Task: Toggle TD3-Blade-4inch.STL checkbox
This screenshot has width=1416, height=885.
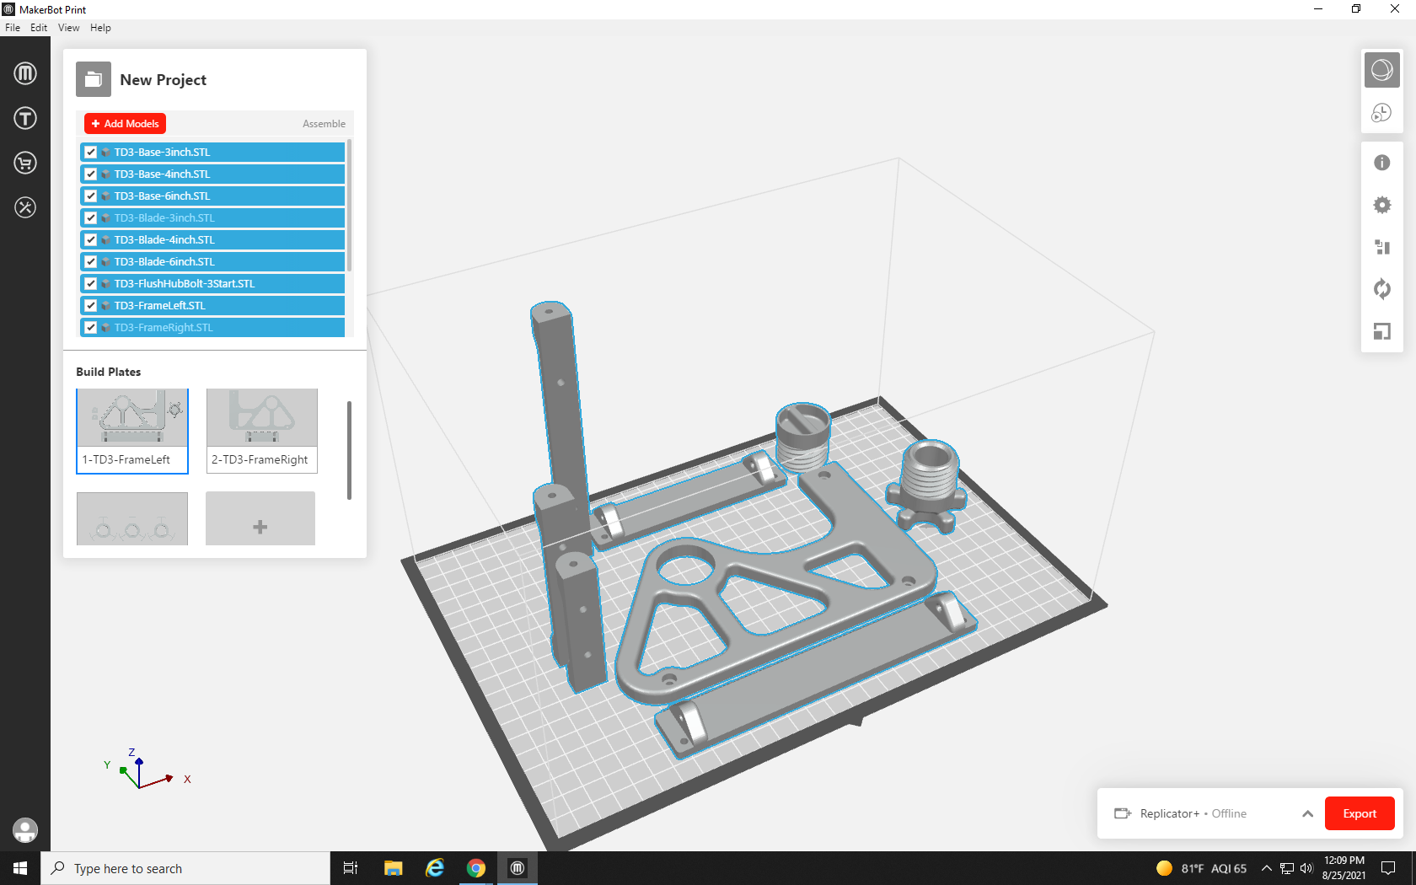Action: [x=91, y=240]
